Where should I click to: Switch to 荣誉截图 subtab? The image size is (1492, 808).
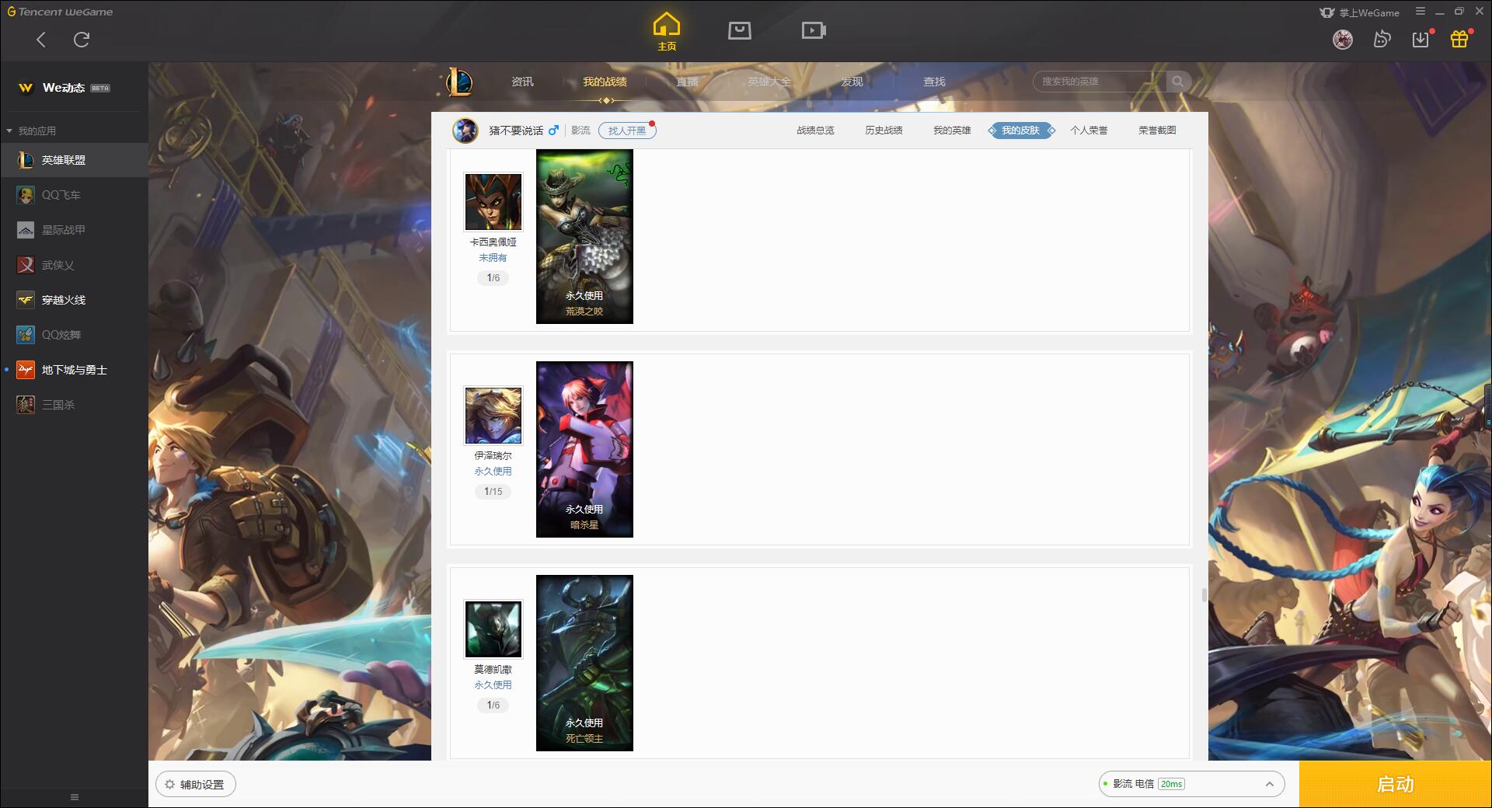click(1157, 131)
